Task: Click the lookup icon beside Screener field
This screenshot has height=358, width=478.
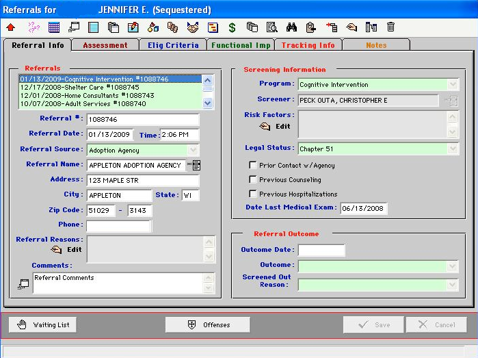Action: [452, 101]
